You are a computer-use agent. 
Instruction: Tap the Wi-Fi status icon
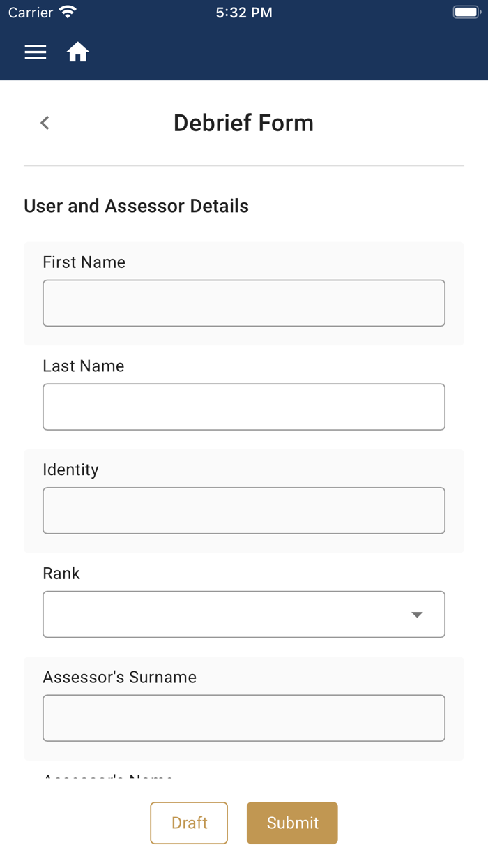point(68,13)
